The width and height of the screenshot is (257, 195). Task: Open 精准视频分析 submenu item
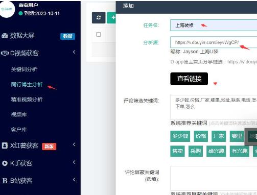27,100
